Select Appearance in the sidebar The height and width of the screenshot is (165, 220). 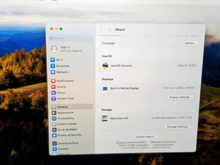point(65,113)
